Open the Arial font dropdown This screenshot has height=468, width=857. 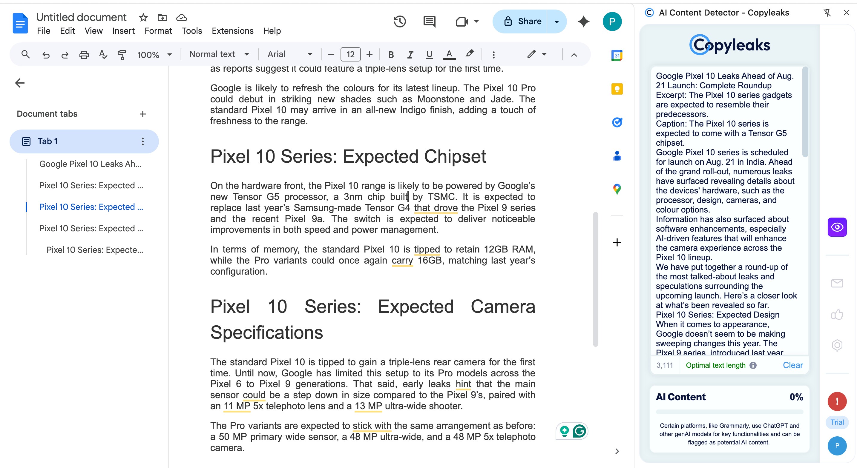290,54
